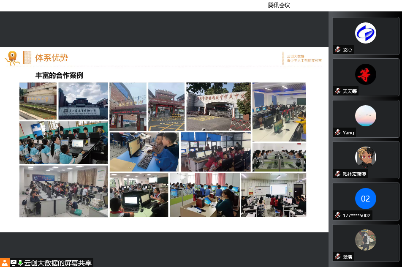The image size is (402, 267).
Task: Click 天天等's muted microphone icon
Action: [x=338, y=91]
